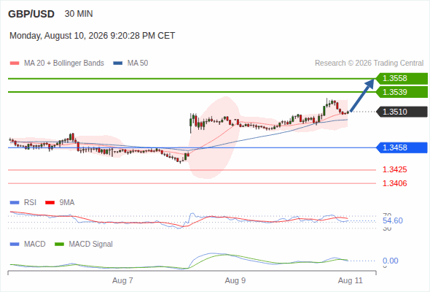This screenshot has width=430, height=292.
Task: Click the 1.3539 resistance price tag
Action: click(x=402, y=92)
